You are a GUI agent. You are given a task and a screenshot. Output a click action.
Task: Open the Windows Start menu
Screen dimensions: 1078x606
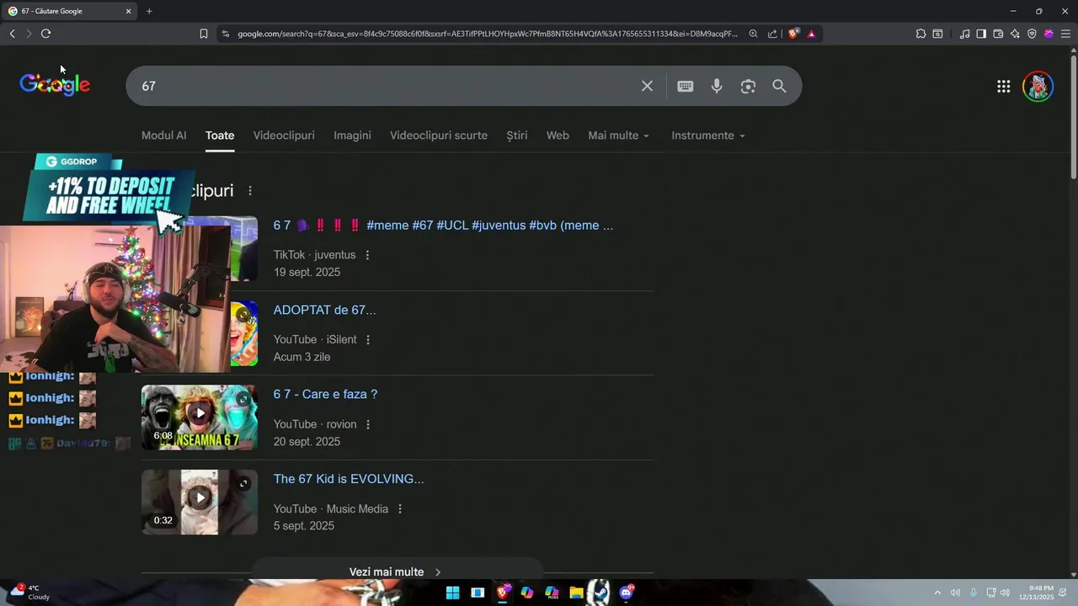point(452,593)
